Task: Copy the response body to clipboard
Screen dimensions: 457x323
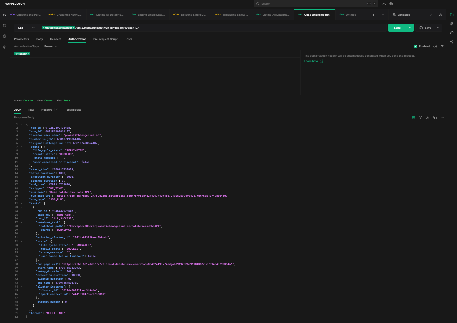Action: click(435, 117)
